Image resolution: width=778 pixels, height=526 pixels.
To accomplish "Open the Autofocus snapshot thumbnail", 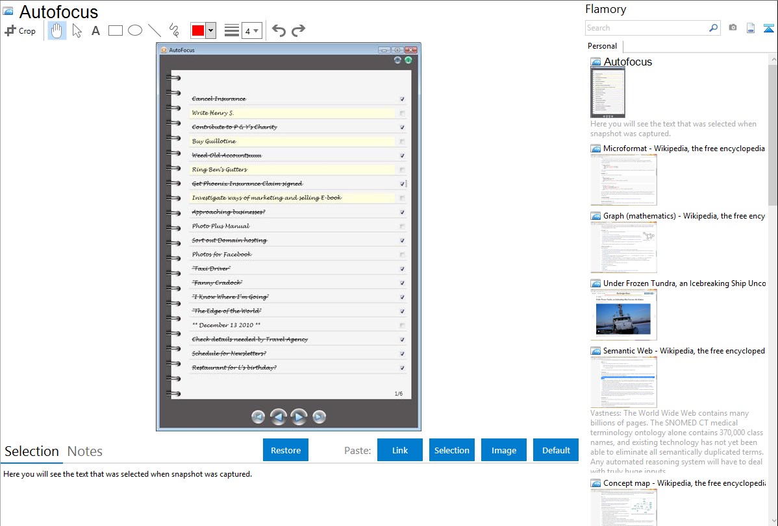I will (608, 93).
